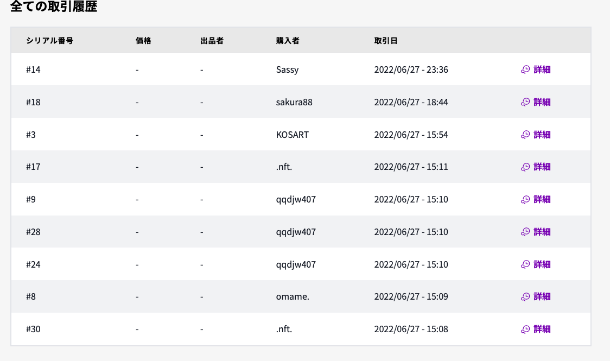Select buyer .nft. in #30 row
The height and width of the screenshot is (361, 610).
pyautogui.click(x=284, y=329)
